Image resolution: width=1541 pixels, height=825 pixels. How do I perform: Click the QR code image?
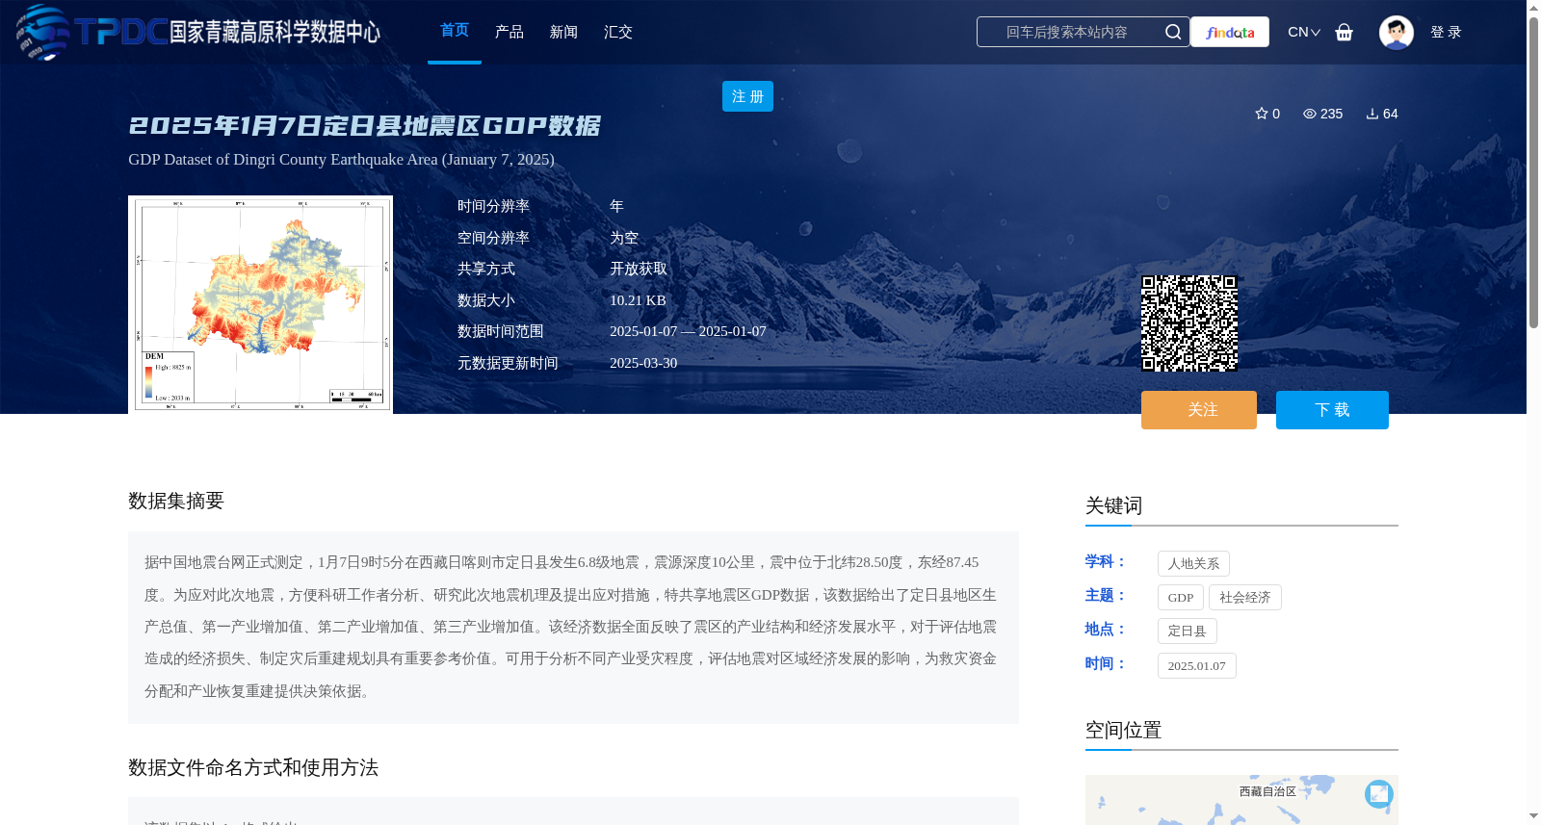1189,323
